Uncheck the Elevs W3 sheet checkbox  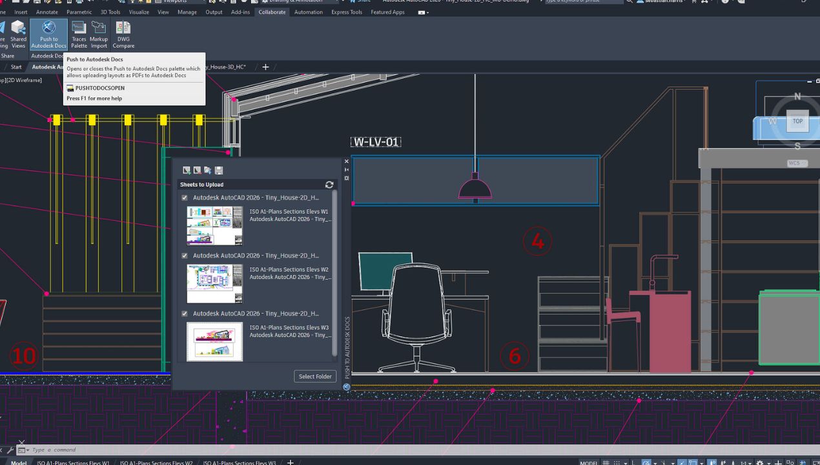pos(185,314)
